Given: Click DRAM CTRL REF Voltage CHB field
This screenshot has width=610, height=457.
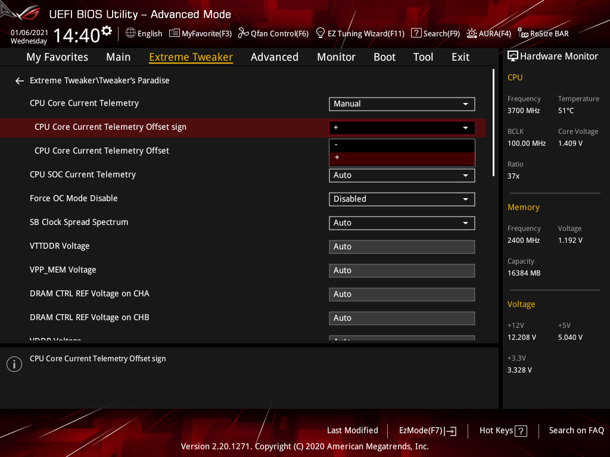Looking at the screenshot, I should (x=402, y=318).
